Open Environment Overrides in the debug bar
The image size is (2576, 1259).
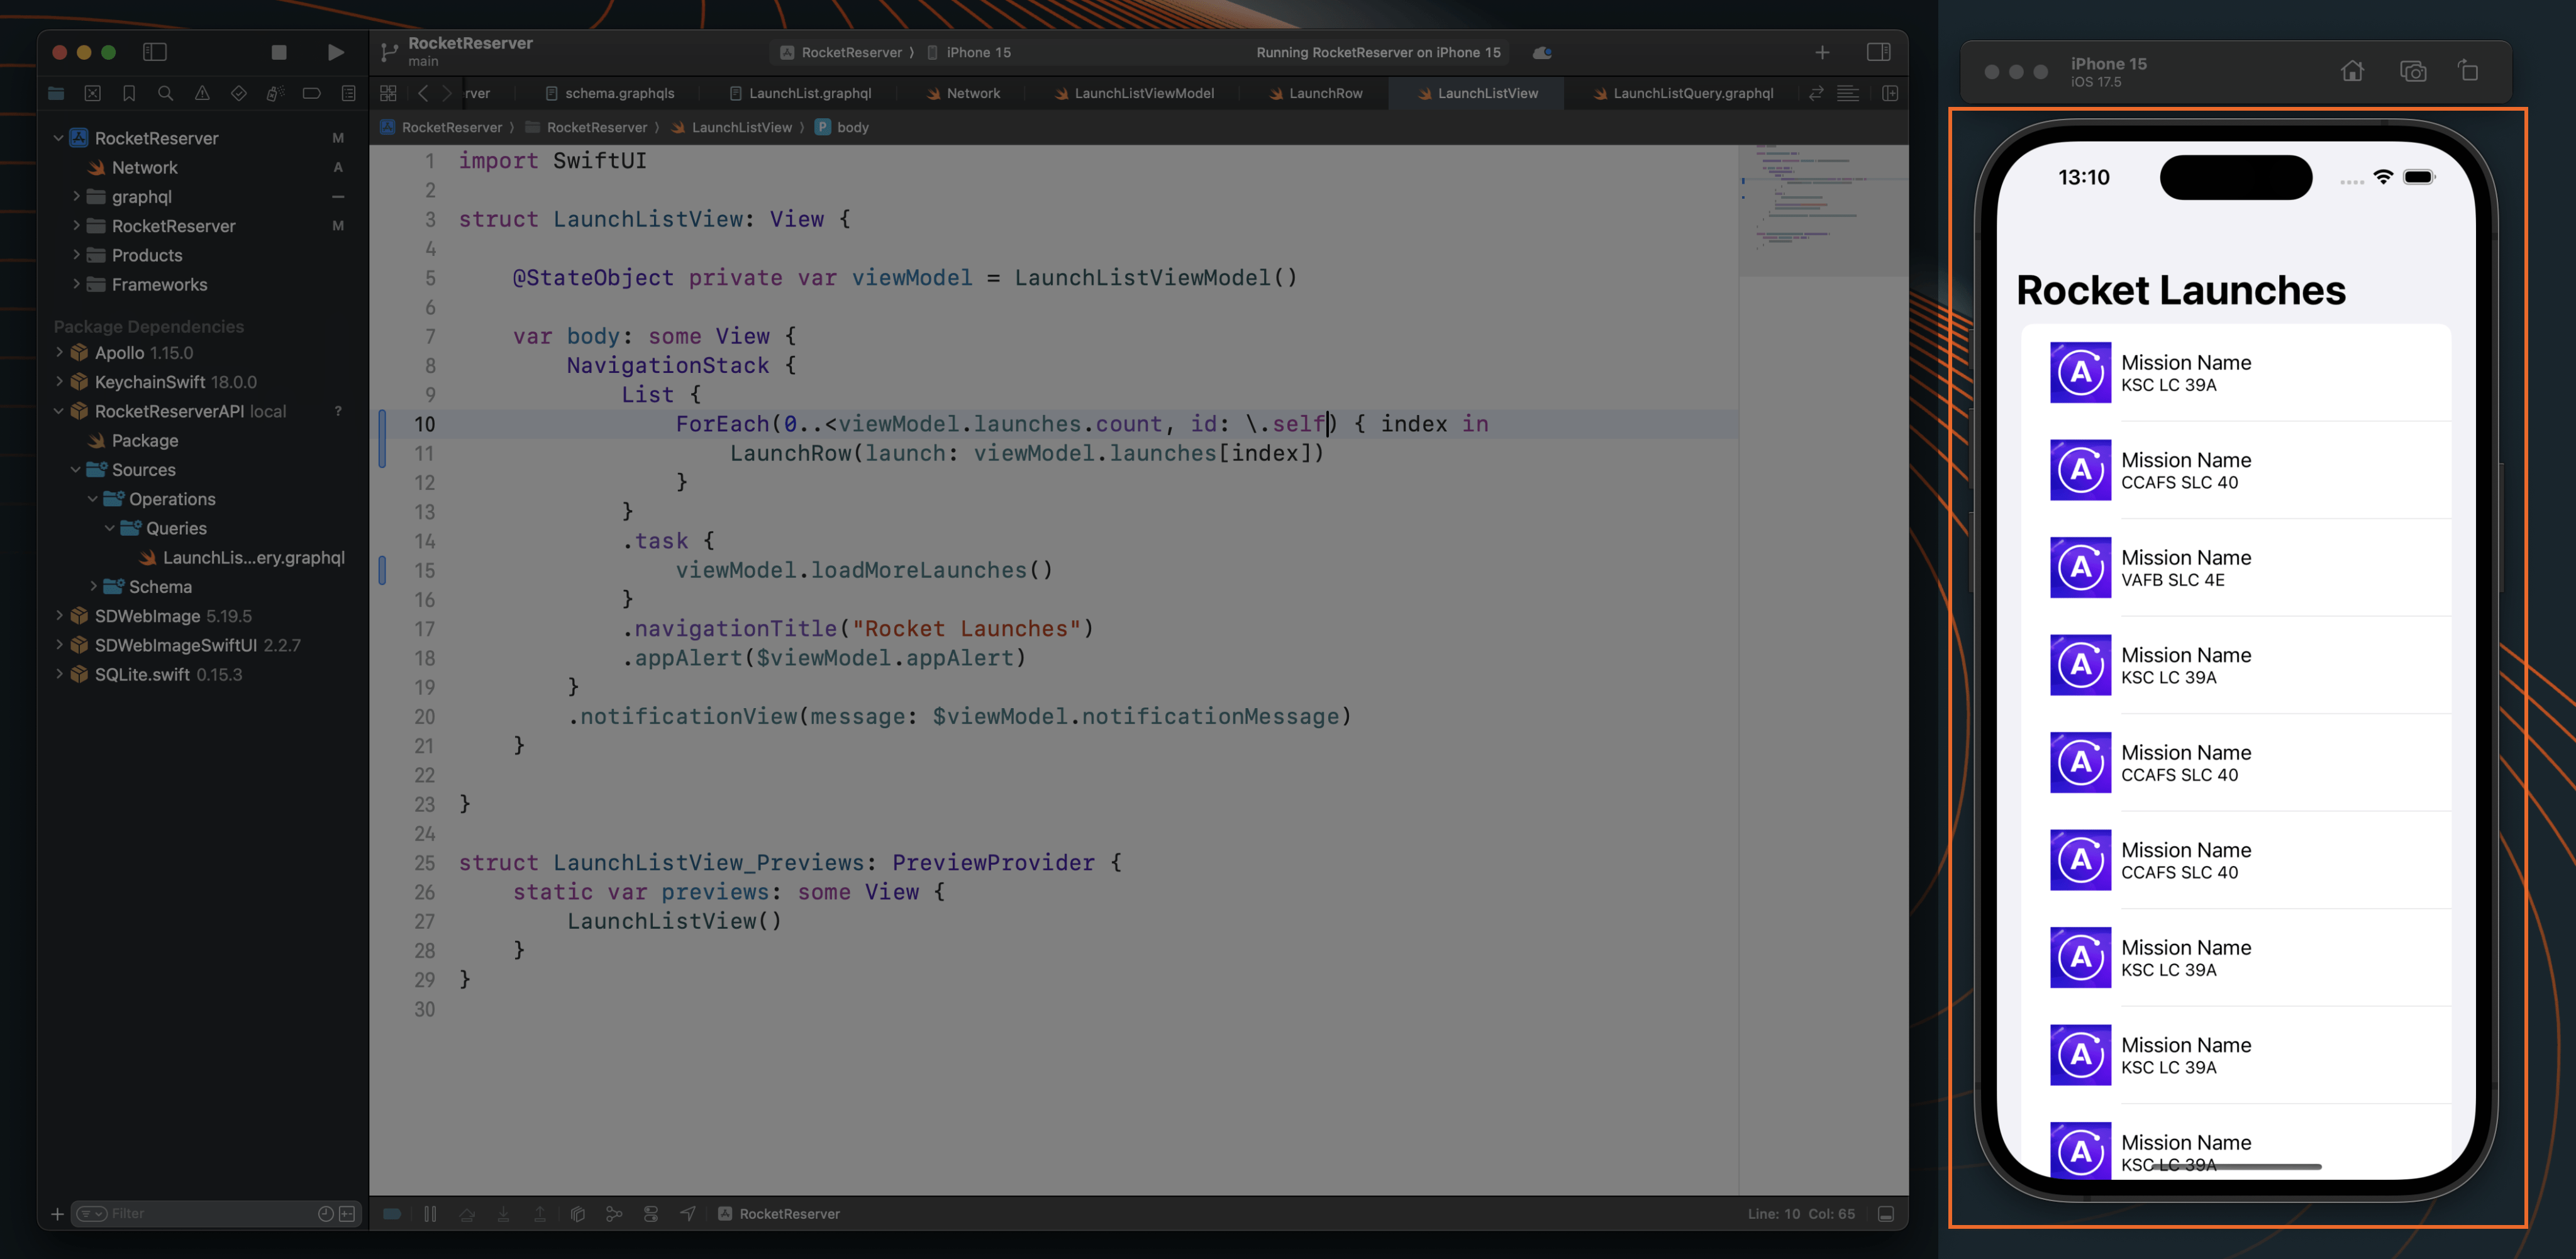click(x=651, y=1213)
